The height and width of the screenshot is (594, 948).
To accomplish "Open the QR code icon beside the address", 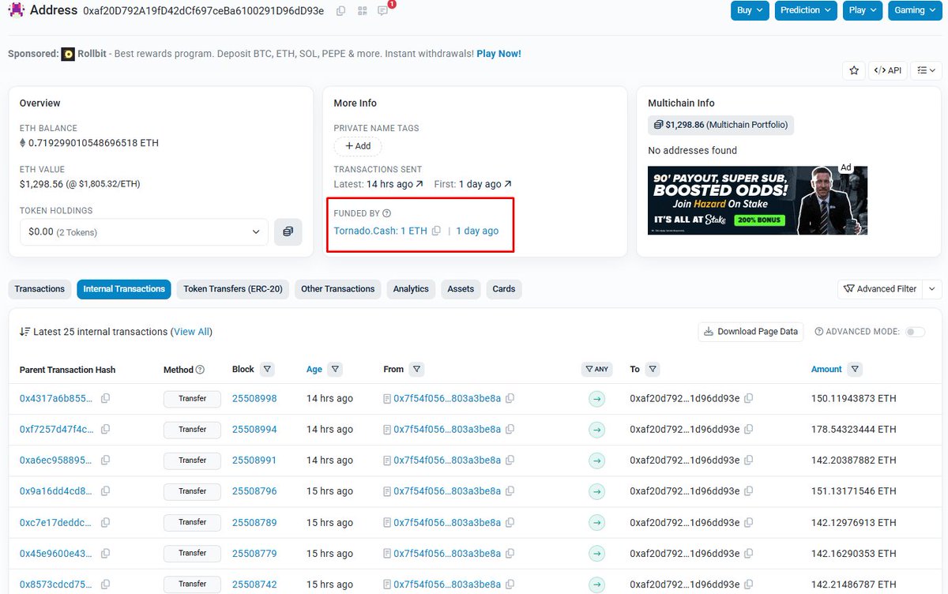I will 362,11.
